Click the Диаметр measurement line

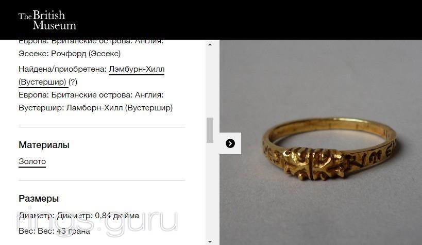tap(79, 216)
